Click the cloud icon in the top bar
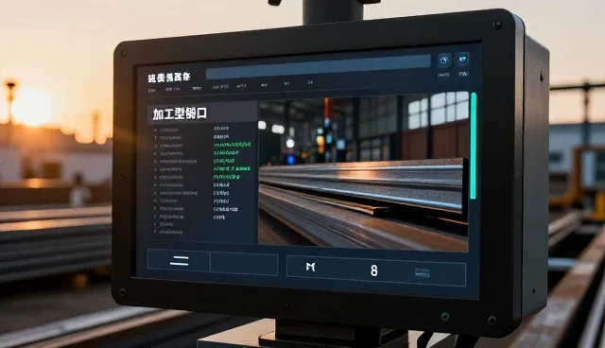Viewport: 605px width, 348px height. [x=444, y=61]
